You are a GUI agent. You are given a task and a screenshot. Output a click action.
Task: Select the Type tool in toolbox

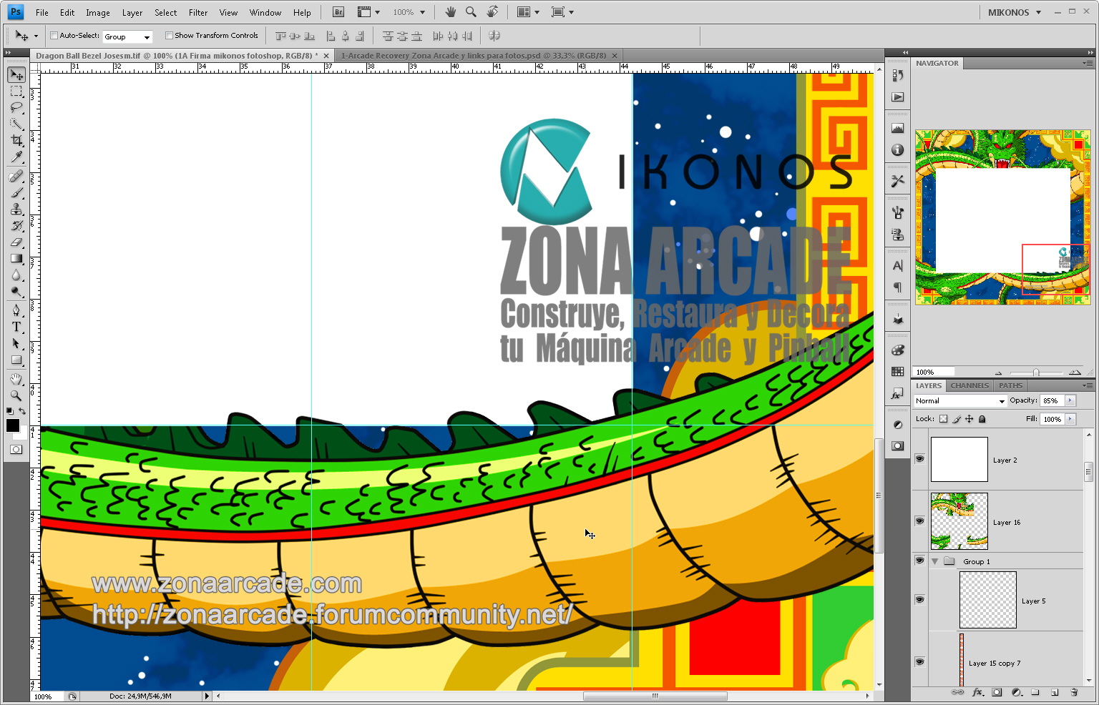(16, 327)
